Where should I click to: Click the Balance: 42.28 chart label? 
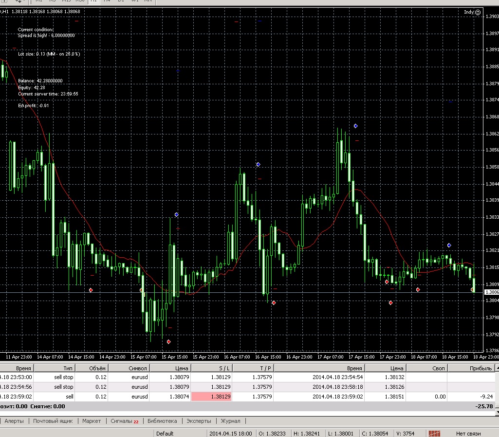[x=40, y=80]
